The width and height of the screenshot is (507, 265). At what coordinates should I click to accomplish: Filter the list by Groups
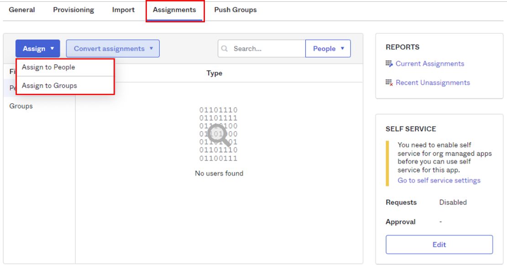pyautogui.click(x=21, y=106)
